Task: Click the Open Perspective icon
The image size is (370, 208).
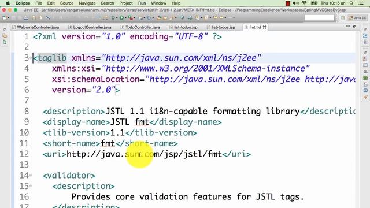Action: pos(343,18)
